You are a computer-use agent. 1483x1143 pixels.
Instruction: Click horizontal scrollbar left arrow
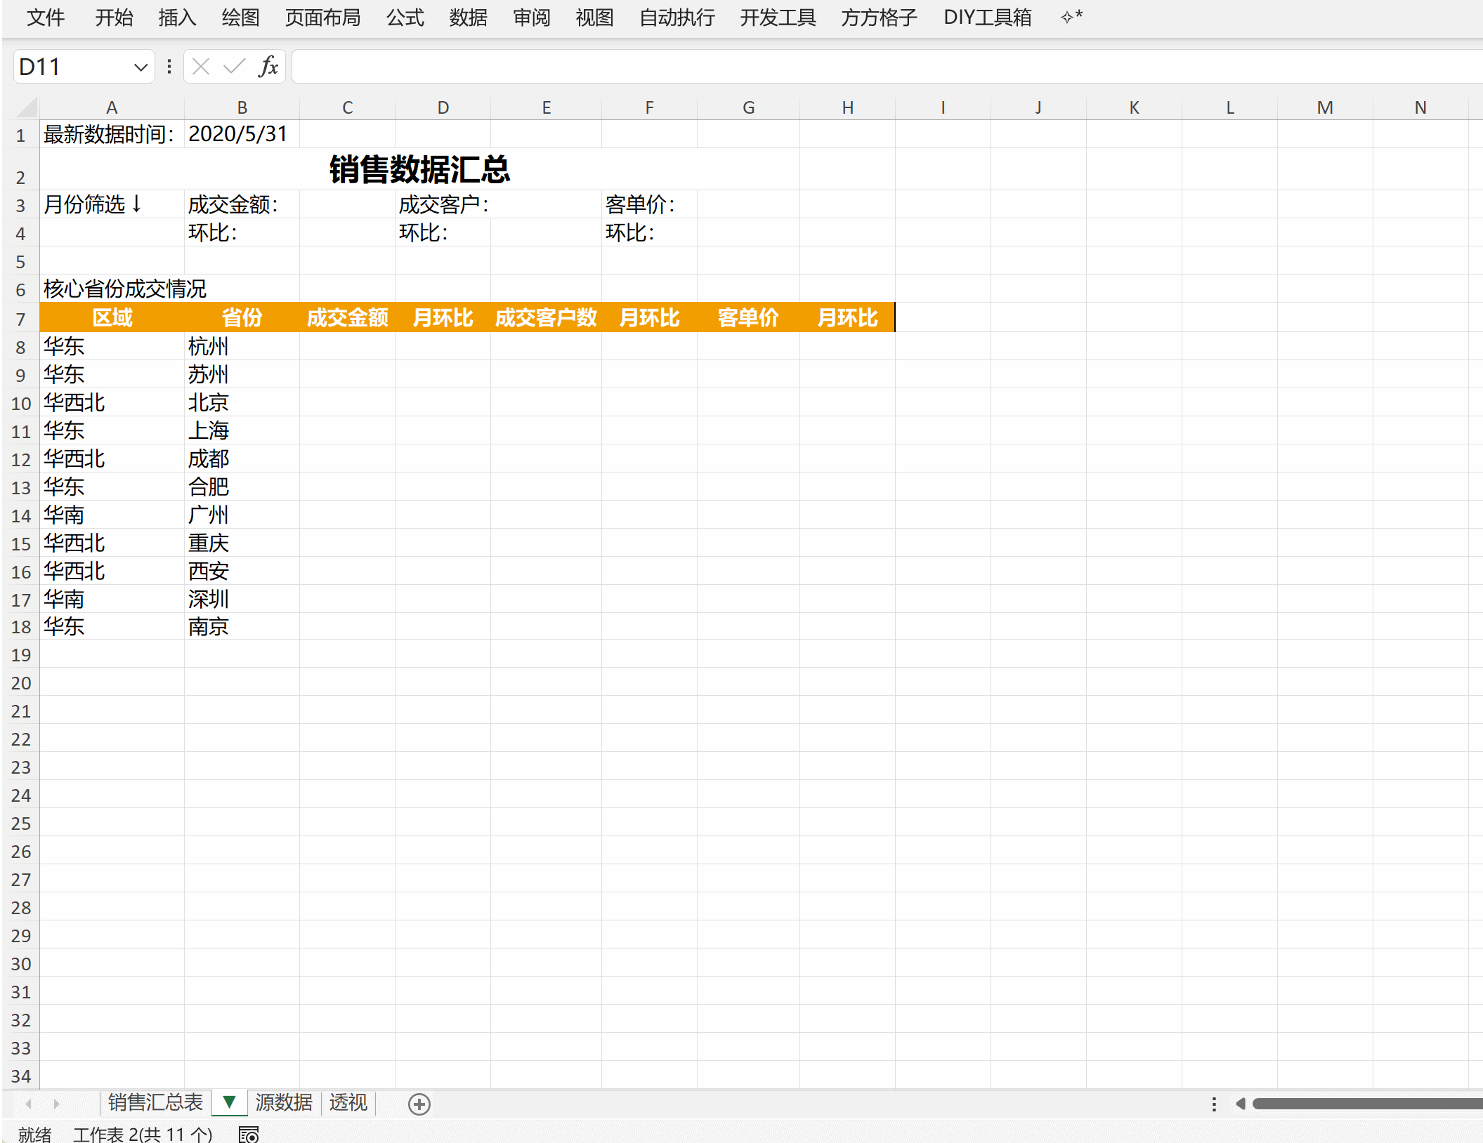click(1240, 1104)
